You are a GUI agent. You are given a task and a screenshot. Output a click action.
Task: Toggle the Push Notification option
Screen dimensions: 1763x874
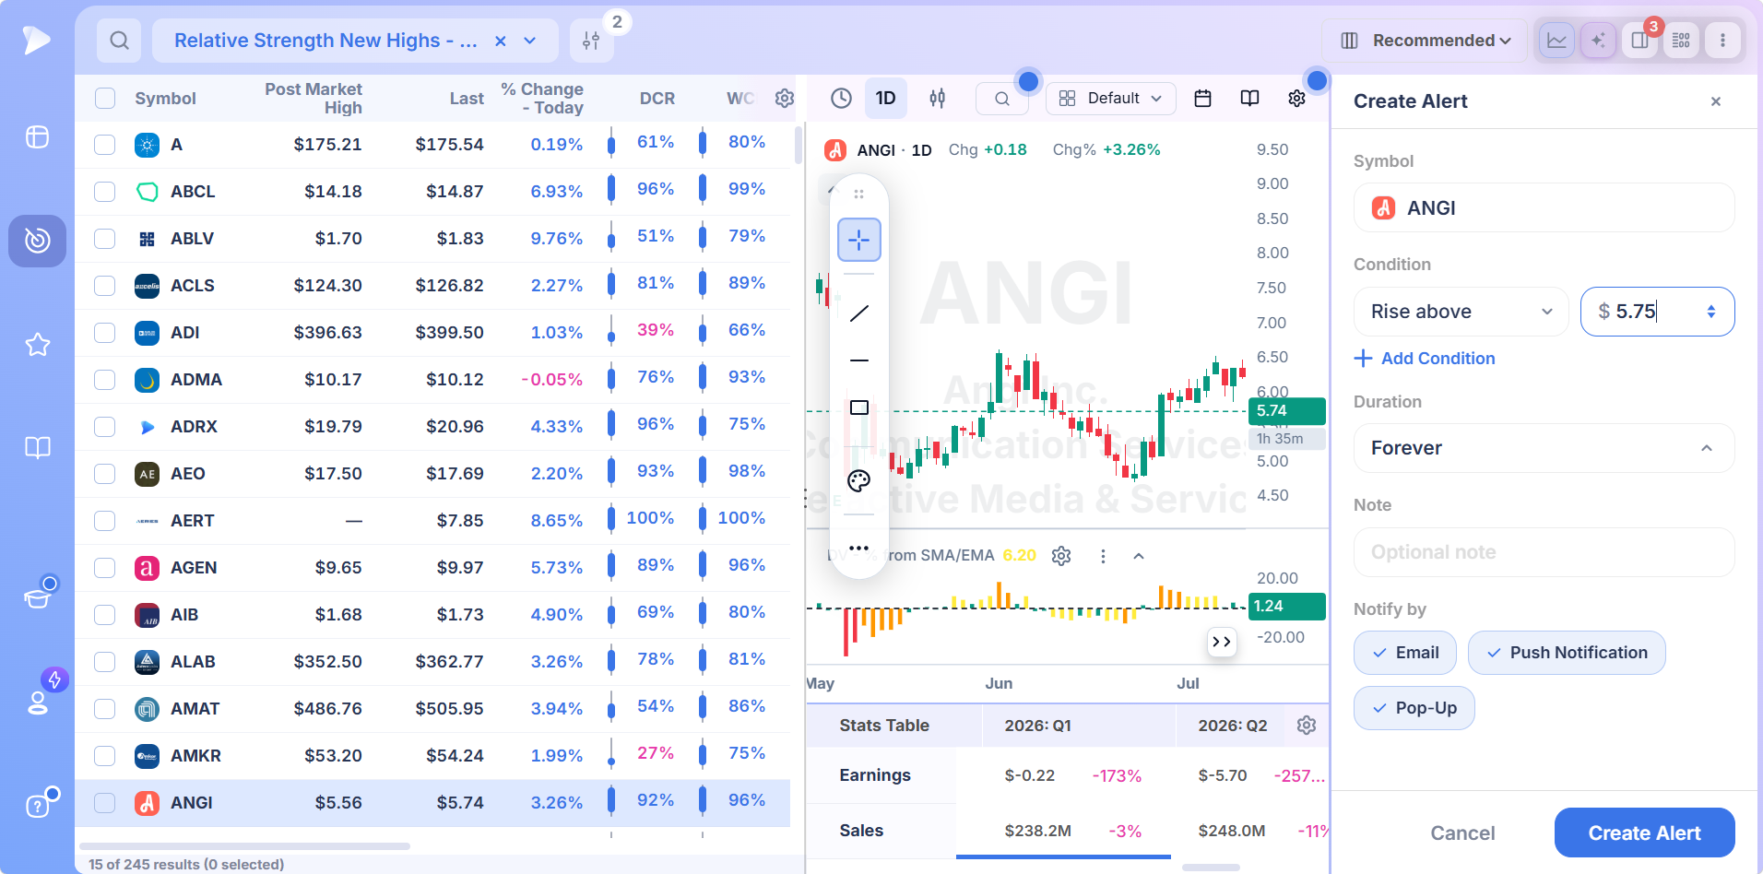point(1567,653)
